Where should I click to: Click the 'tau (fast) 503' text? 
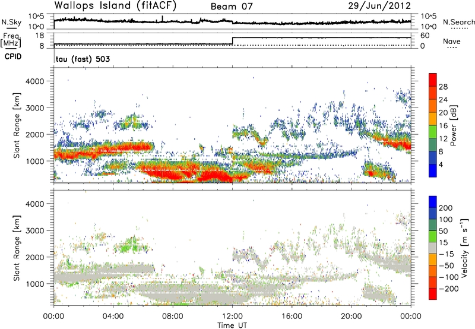83,59
